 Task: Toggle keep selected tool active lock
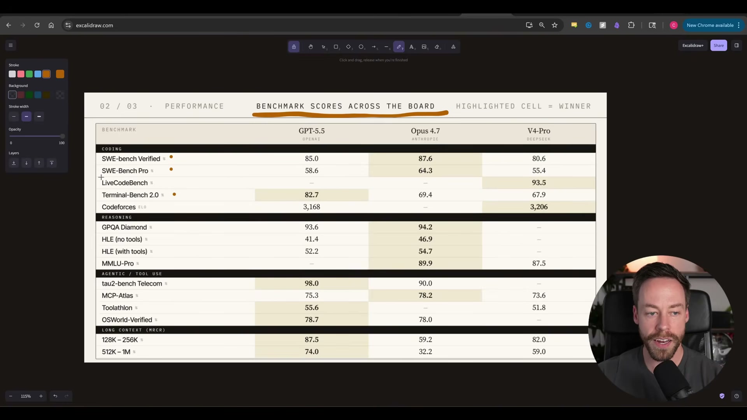(294, 47)
